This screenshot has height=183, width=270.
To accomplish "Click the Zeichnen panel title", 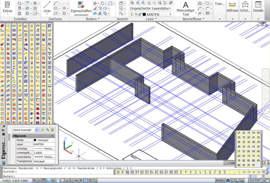I will pos(55,19).
